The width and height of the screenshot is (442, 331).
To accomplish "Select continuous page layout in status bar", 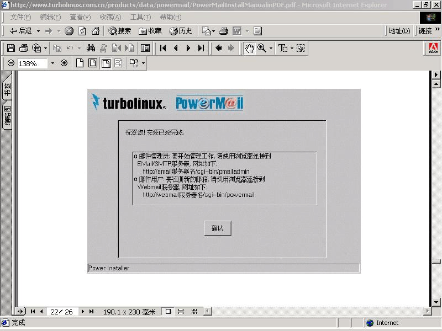I will click(181, 312).
